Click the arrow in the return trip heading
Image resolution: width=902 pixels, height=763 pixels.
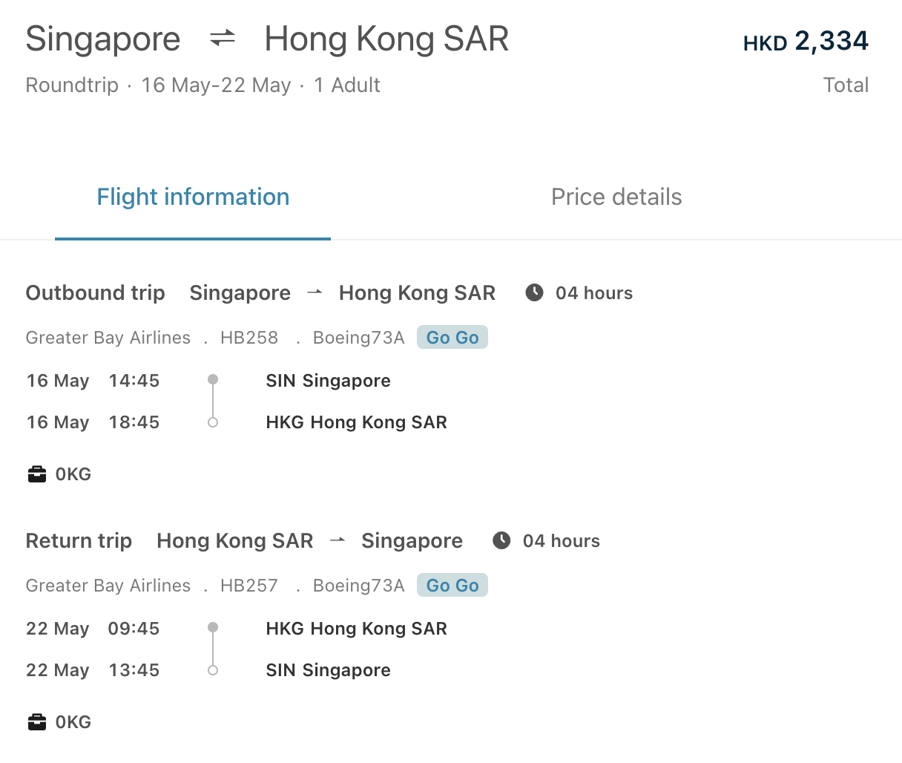[x=337, y=540]
